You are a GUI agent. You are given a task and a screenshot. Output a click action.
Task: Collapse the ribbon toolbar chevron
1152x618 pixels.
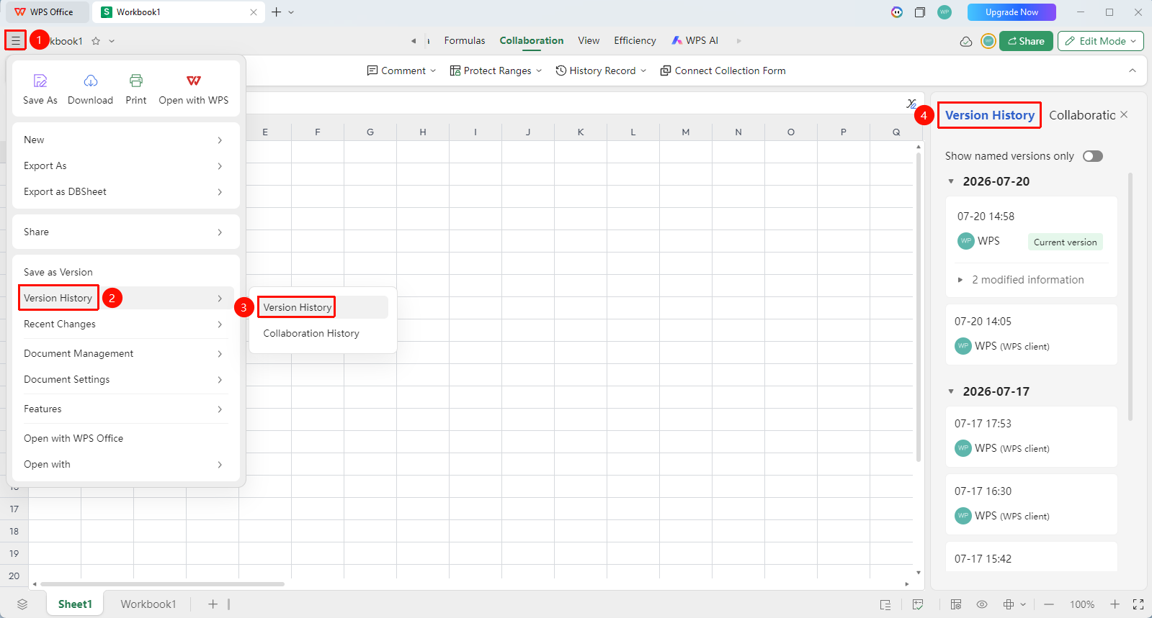1133,71
